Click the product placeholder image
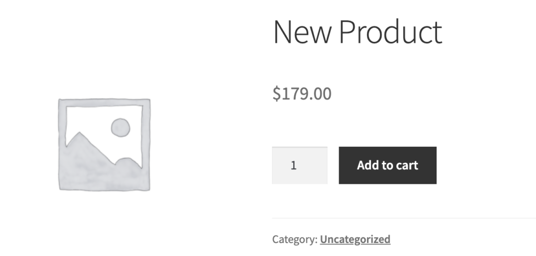This screenshot has width=536, height=256. [x=104, y=144]
